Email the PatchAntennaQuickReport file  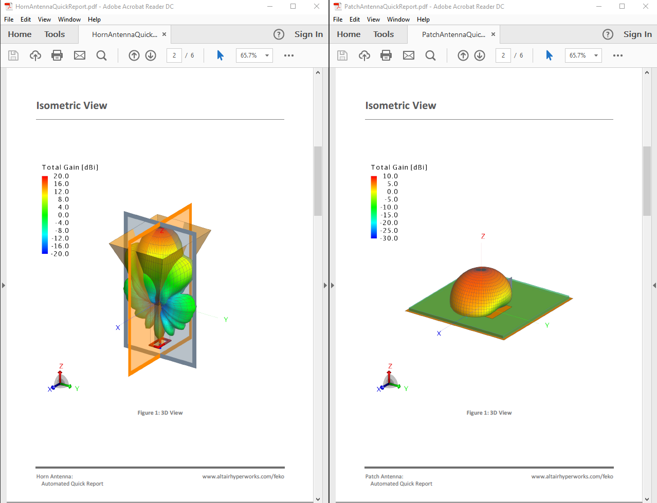tap(409, 55)
